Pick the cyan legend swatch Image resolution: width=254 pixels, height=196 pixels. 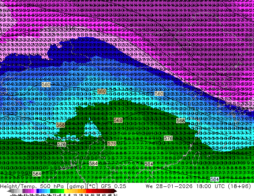[x=48, y=191]
